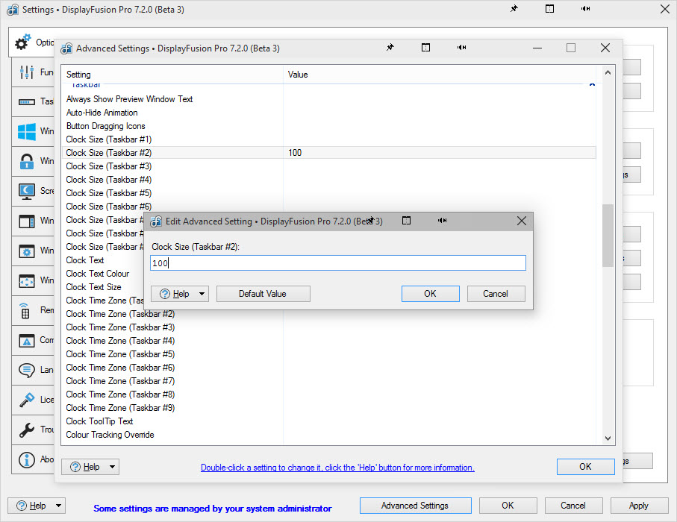The image size is (677, 522).
Task: Focus the Clock Size (Taskbar #2) text field
Action: [x=337, y=263]
